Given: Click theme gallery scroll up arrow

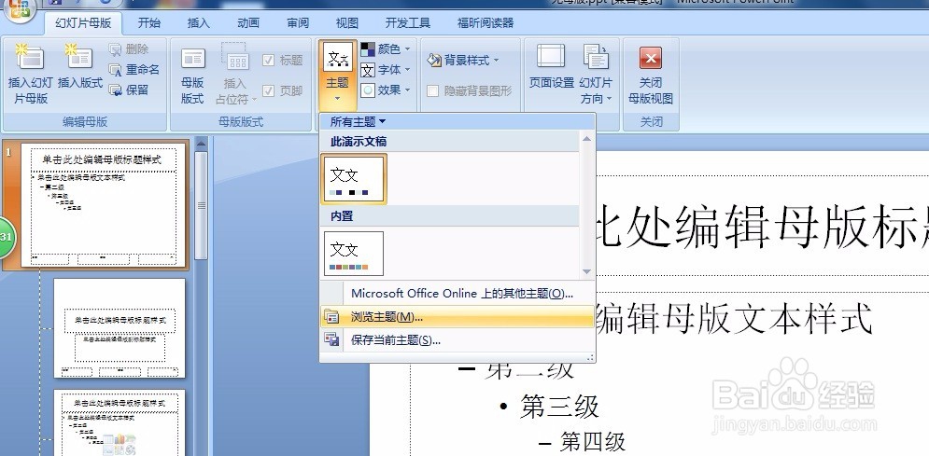Looking at the screenshot, I should 586,139.
